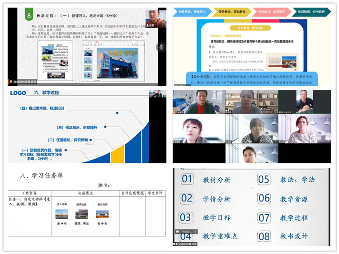Open the '板书设计' contents item
Viewport: 339px width, 254px height.
click(x=294, y=236)
